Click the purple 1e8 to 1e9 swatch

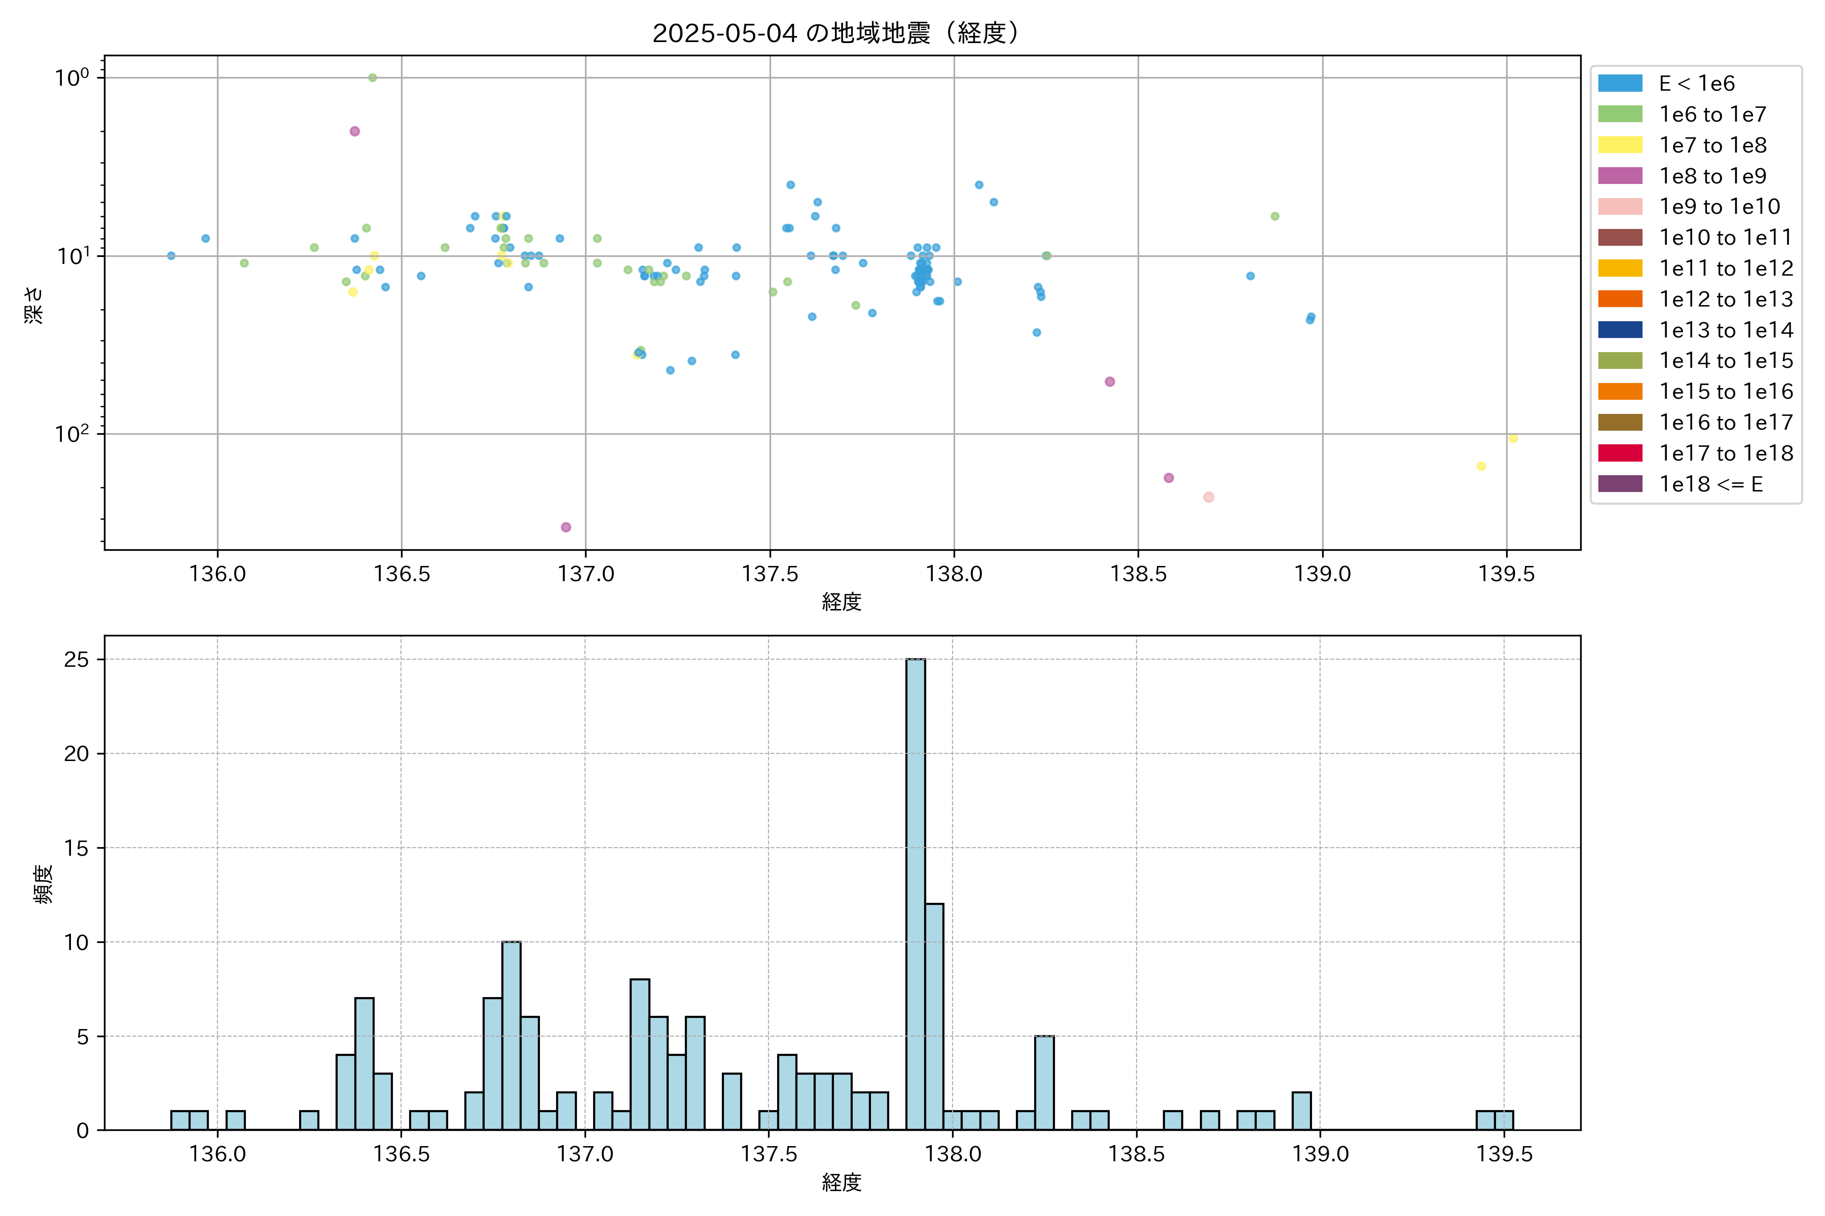(1619, 176)
